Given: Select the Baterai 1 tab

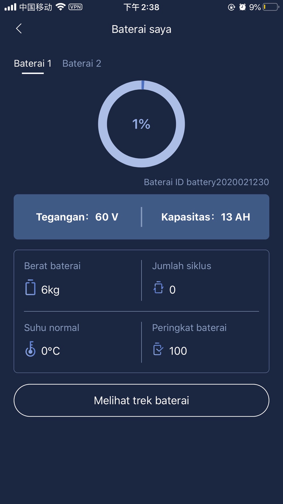Looking at the screenshot, I should (x=33, y=63).
